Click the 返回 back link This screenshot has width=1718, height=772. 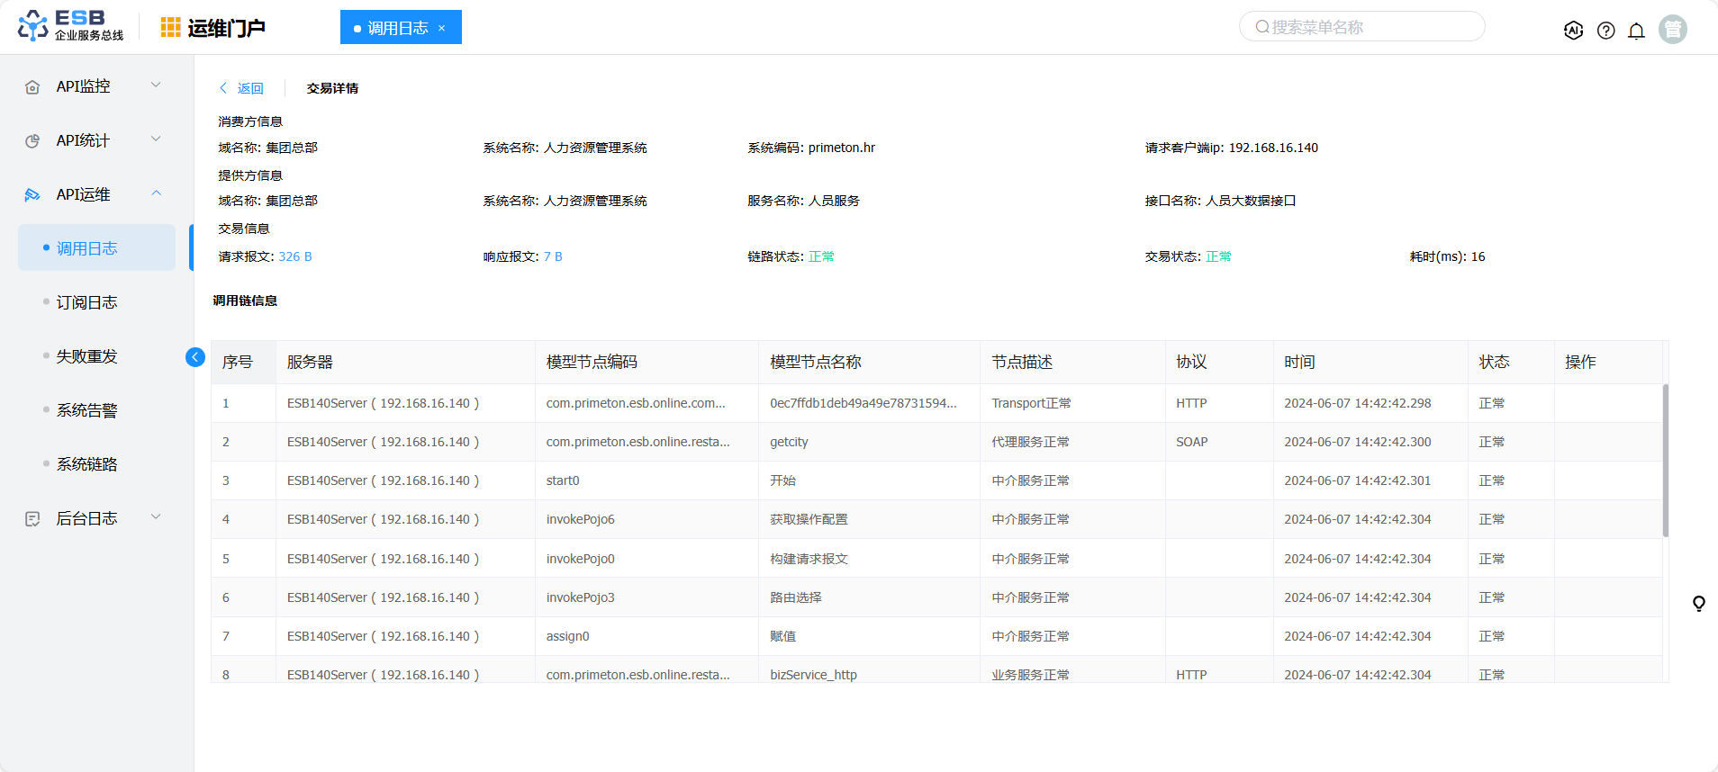(242, 88)
